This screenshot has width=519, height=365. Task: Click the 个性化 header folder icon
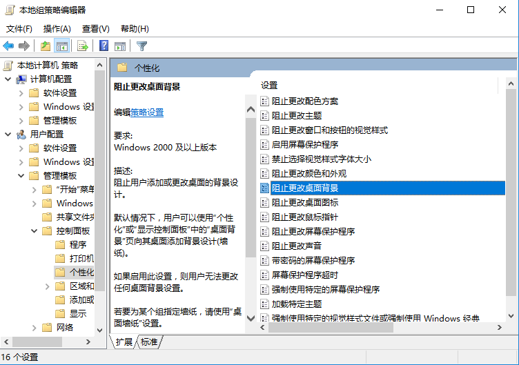(x=122, y=68)
